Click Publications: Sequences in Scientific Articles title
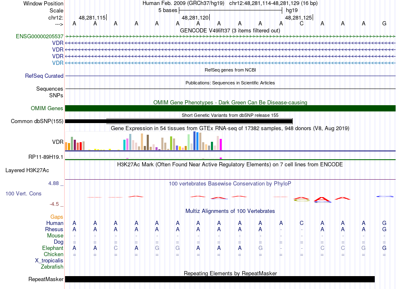This screenshot has height=289, width=396. point(230,83)
